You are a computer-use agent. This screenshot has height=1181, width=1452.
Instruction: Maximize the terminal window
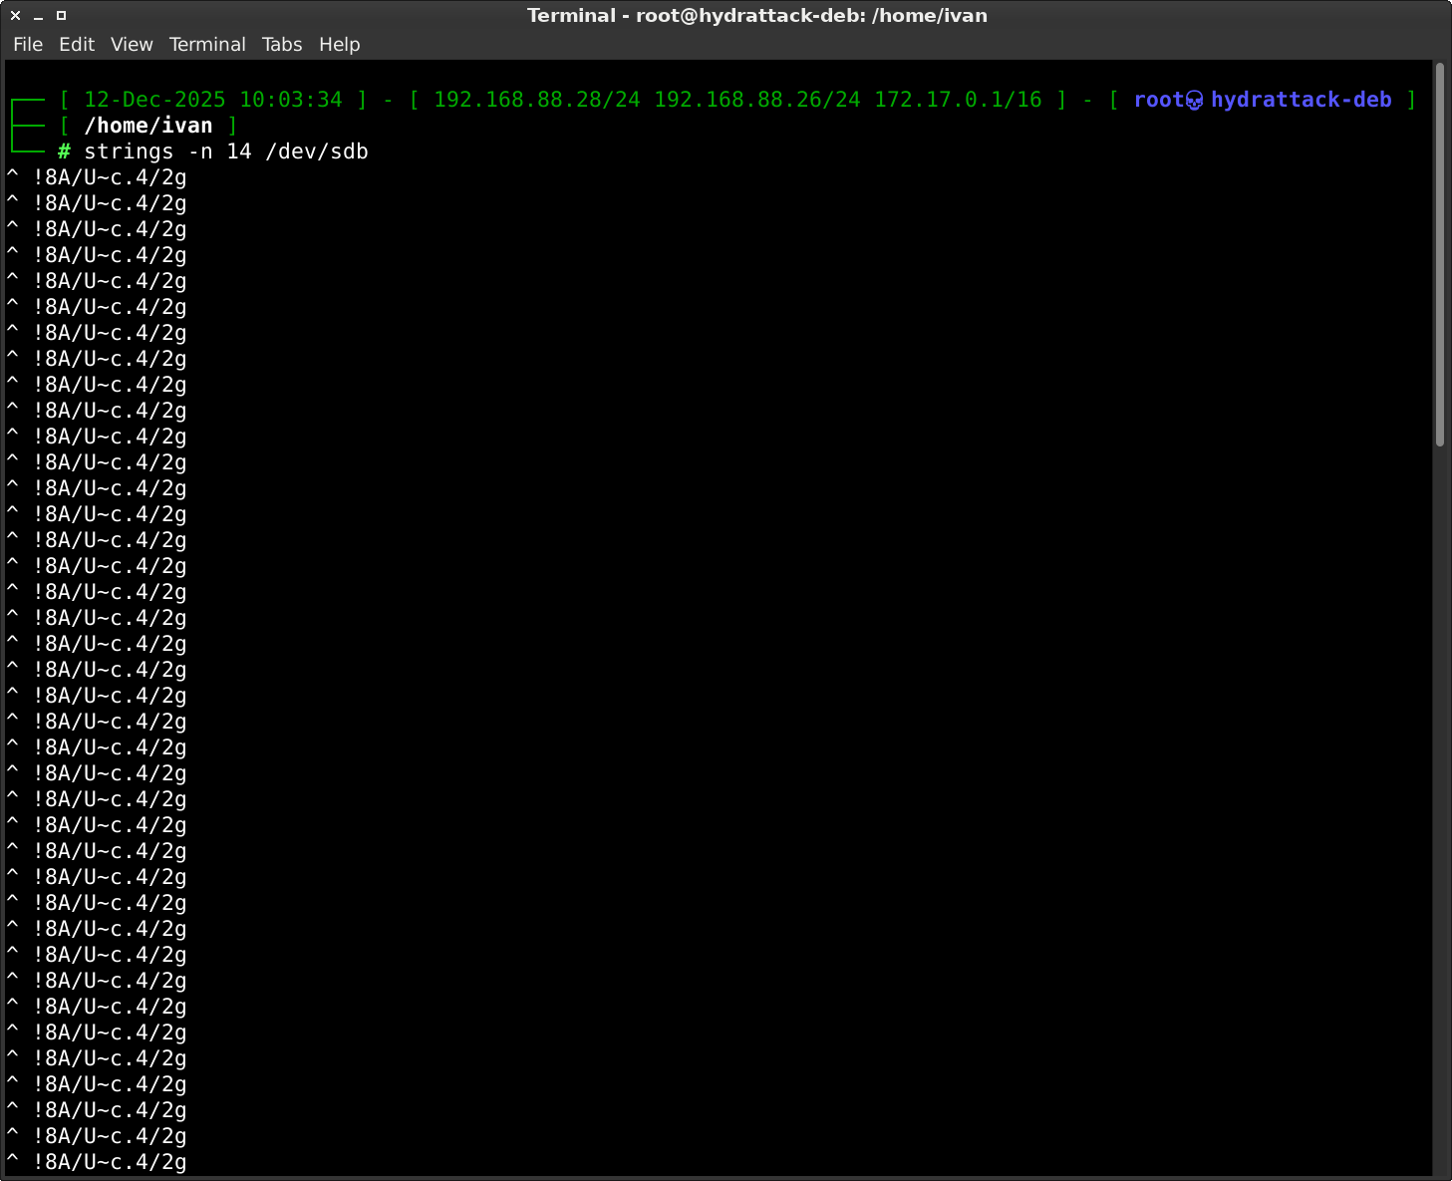(61, 15)
